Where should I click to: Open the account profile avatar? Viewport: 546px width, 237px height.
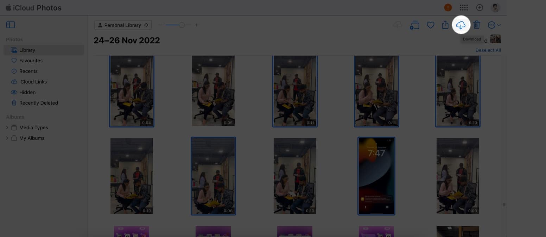[x=495, y=7]
